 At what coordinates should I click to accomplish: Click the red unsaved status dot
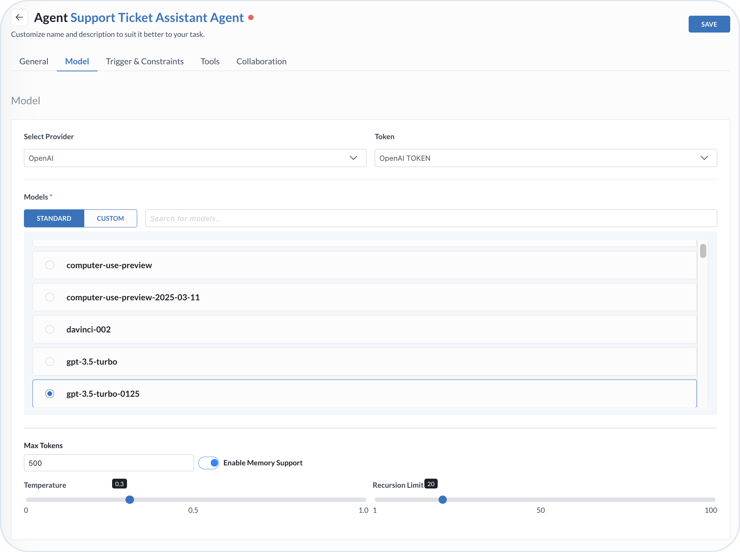(251, 18)
